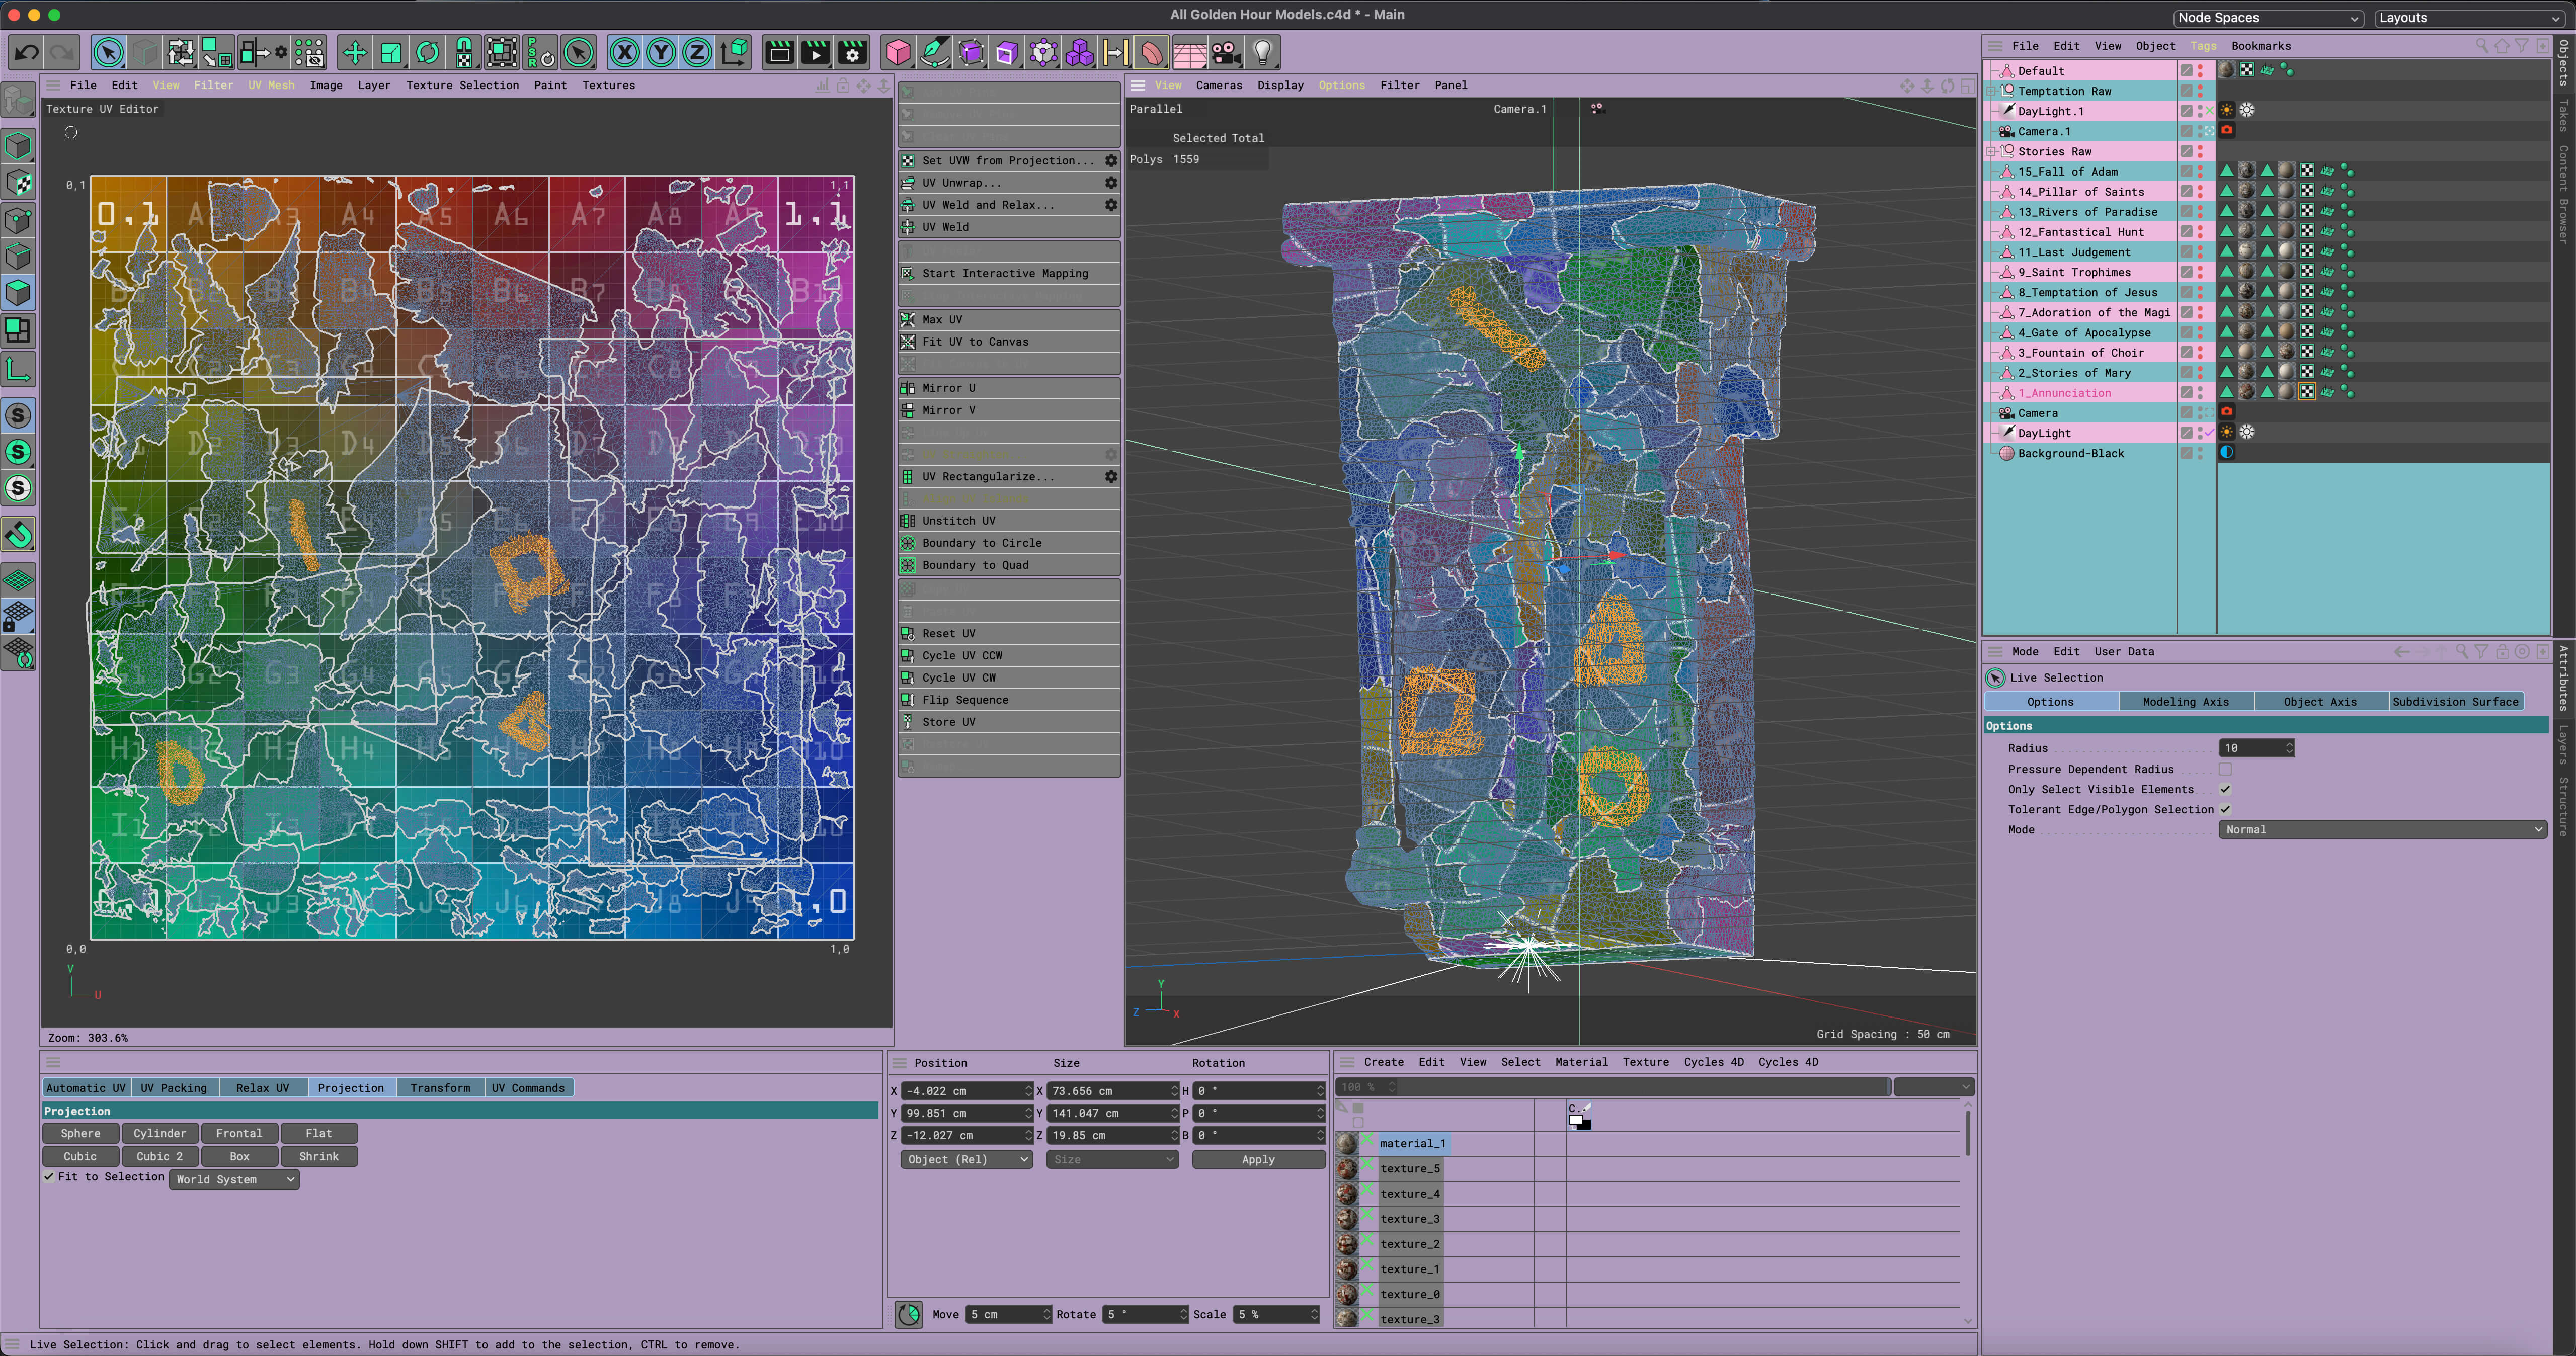Select the Rotate tool in the toolbar

[x=427, y=52]
